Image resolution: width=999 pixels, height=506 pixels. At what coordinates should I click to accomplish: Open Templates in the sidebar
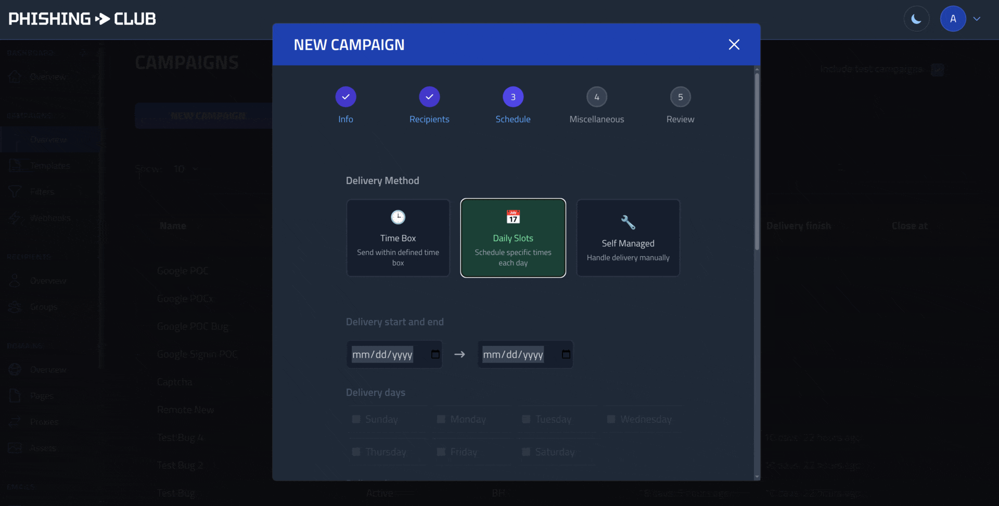pos(50,166)
